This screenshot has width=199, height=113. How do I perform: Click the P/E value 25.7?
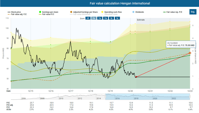point(32,103)
